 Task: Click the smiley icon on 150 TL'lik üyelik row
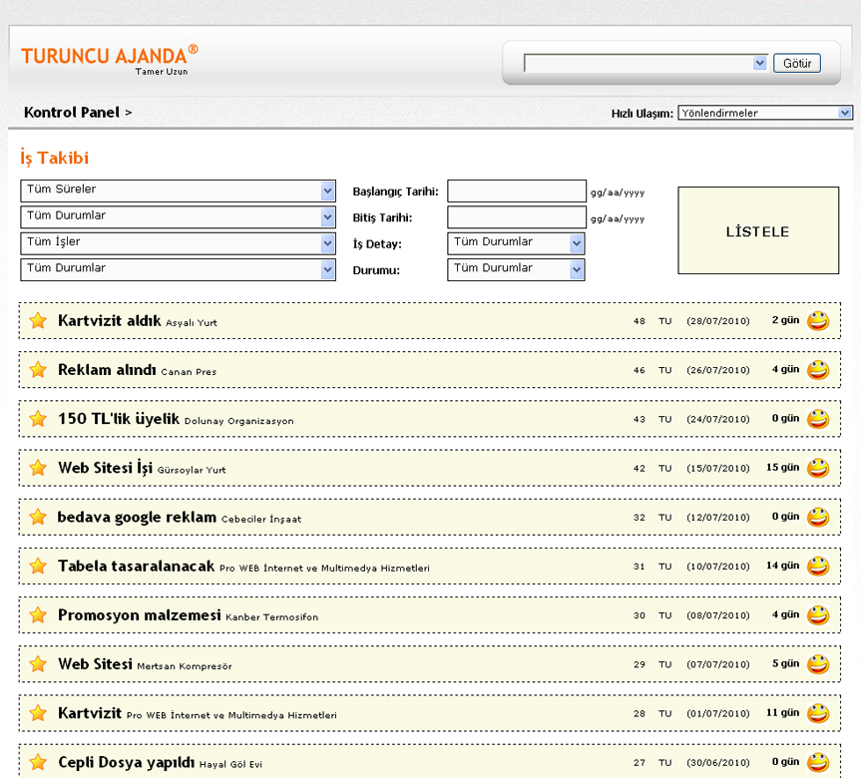point(818,419)
